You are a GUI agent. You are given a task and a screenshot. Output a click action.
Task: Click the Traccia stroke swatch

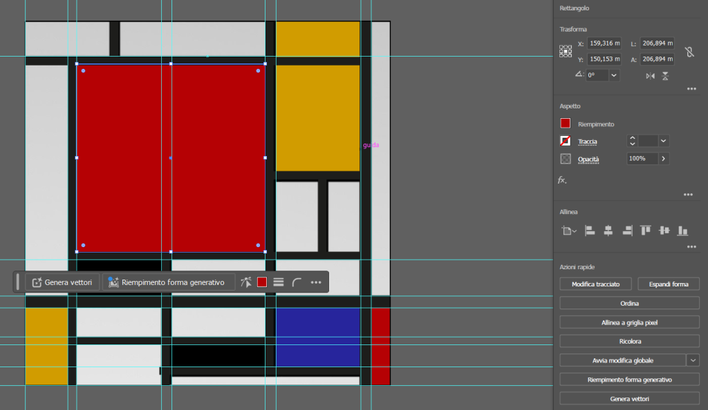pyautogui.click(x=566, y=141)
